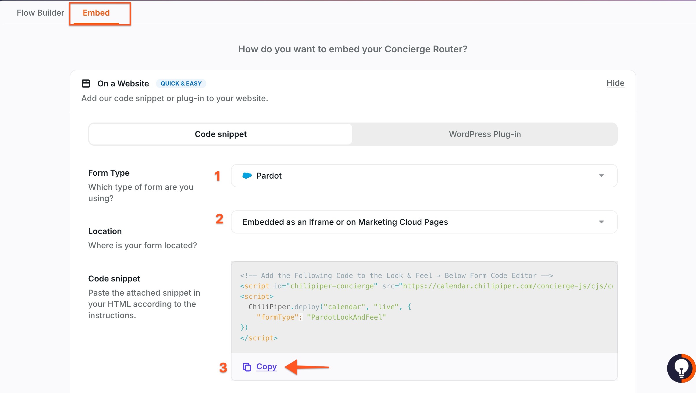Switch to the Code snippet option

pos(221,134)
